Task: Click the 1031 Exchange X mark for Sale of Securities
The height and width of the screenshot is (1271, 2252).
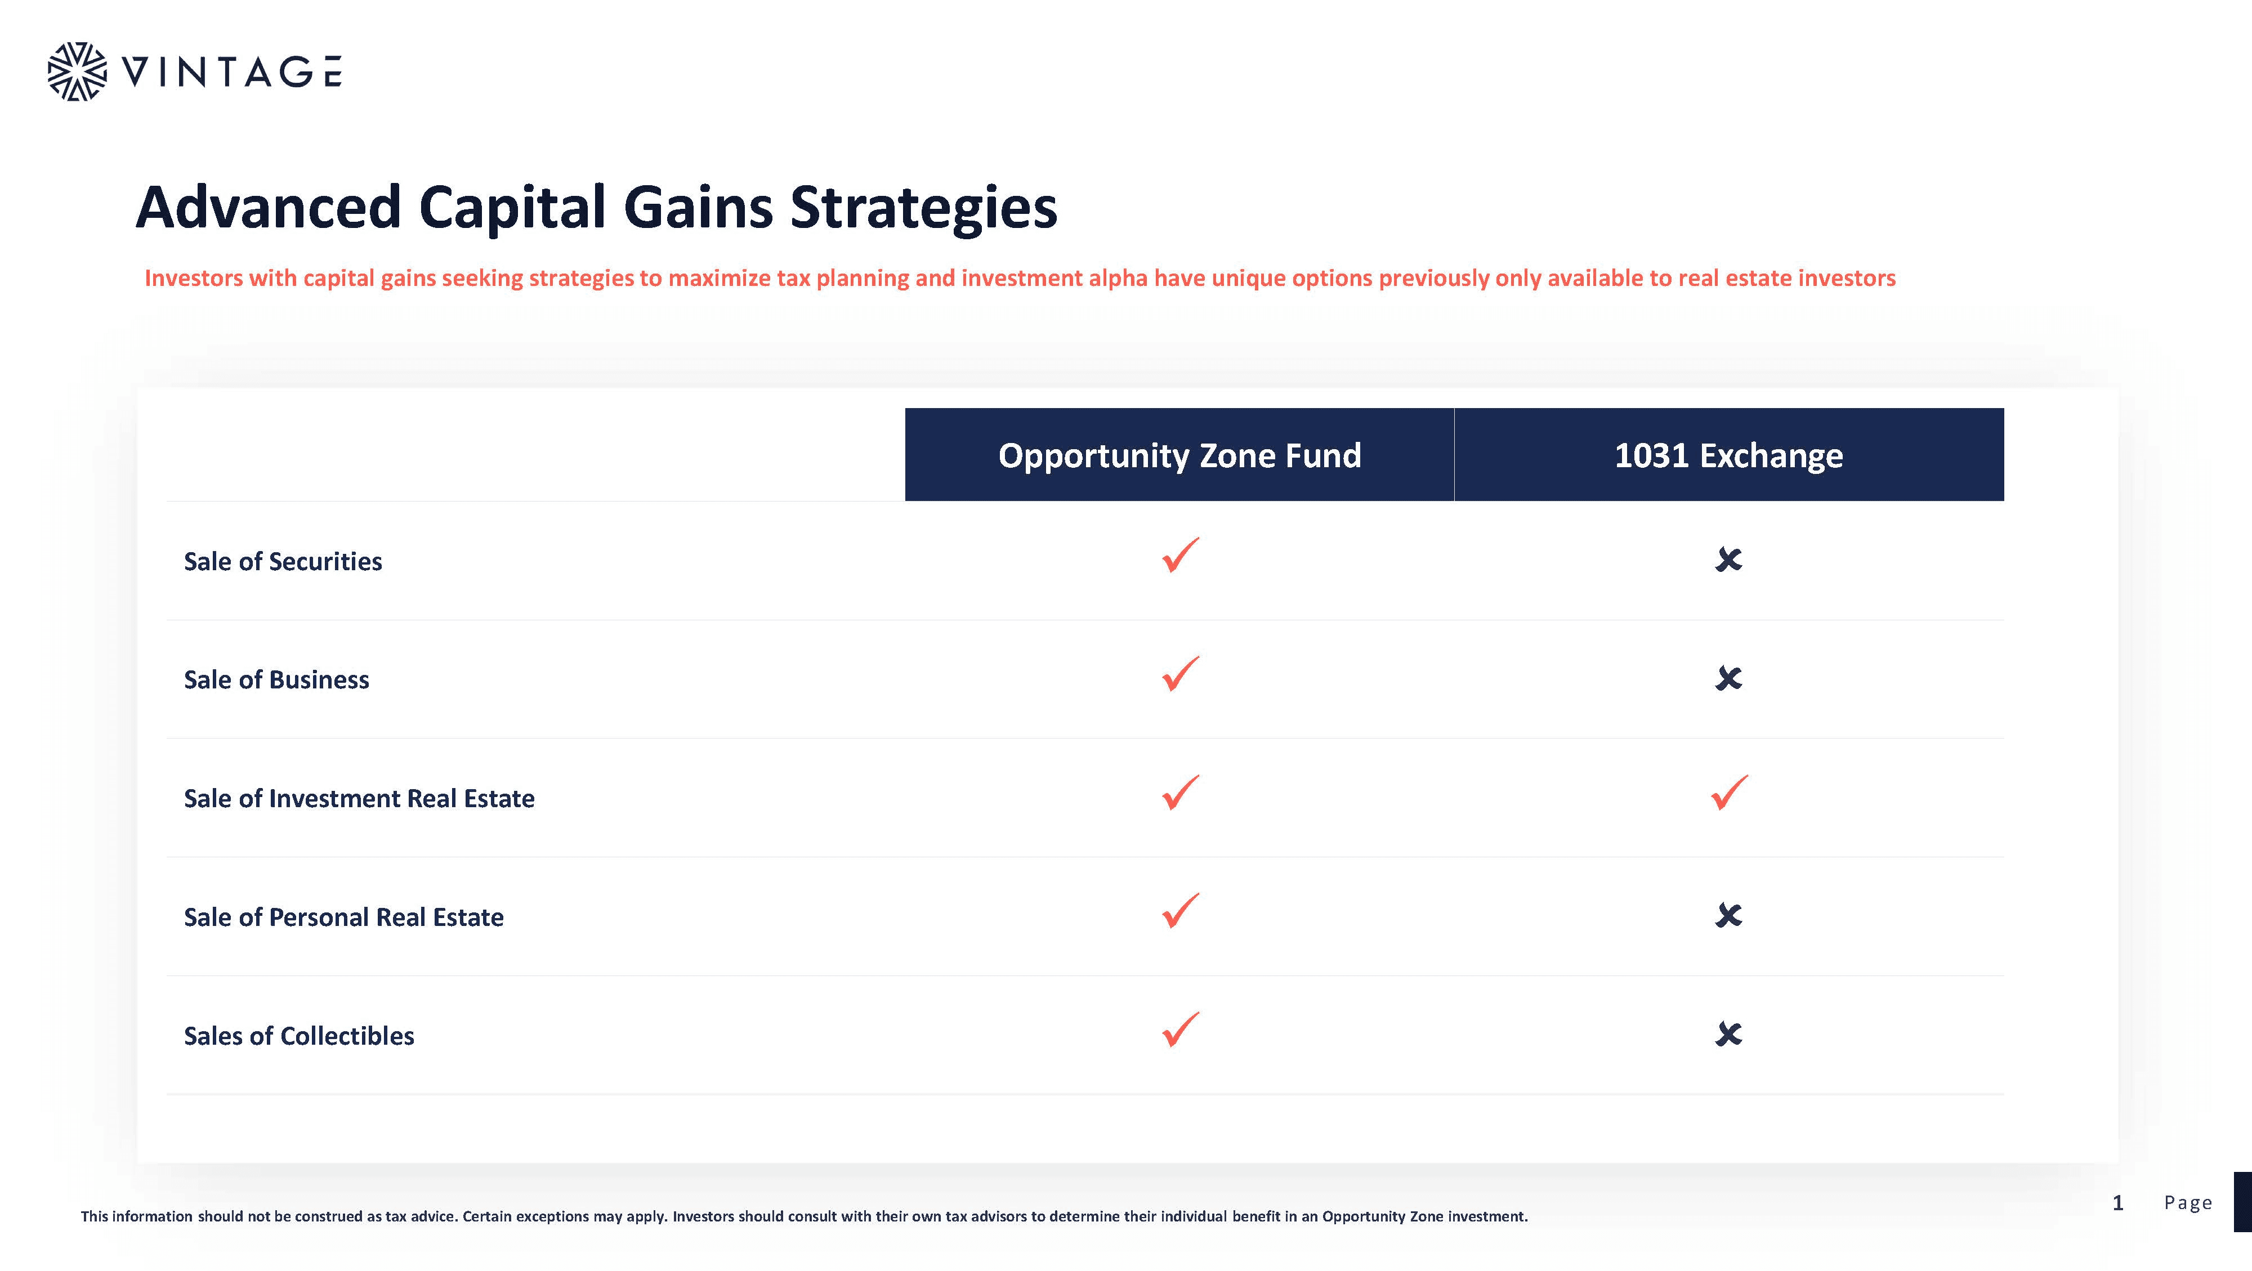Action: 1728,560
